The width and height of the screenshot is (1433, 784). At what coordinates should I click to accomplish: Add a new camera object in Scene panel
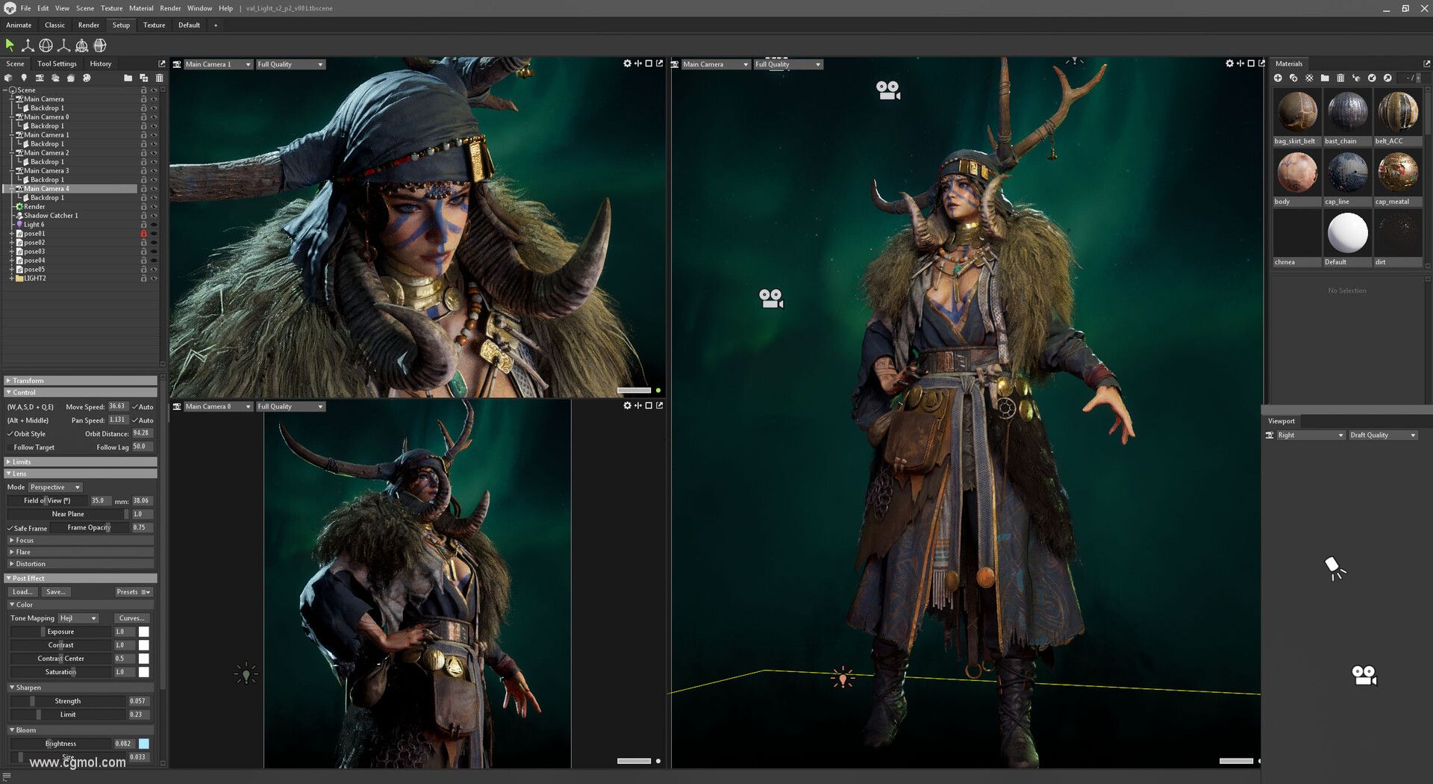click(x=40, y=78)
